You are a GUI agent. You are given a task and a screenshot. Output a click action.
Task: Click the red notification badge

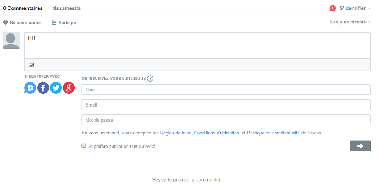[x=333, y=8]
